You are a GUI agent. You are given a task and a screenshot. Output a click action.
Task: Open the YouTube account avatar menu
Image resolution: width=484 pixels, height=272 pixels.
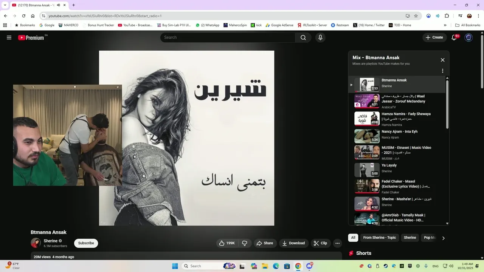click(468, 37)
